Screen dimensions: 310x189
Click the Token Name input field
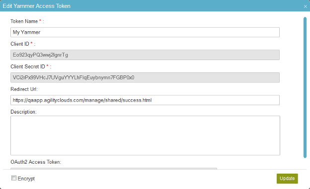coord(145,32)
